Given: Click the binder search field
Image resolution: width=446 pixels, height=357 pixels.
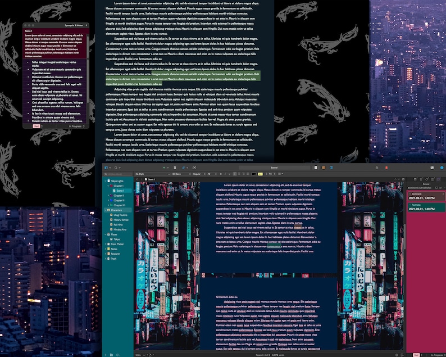Looking at the screenshot, I should tap(118, 174).
